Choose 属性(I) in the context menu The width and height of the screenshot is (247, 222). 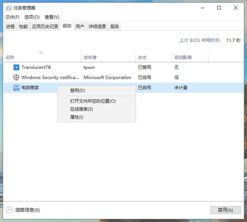tap(96, 117)
